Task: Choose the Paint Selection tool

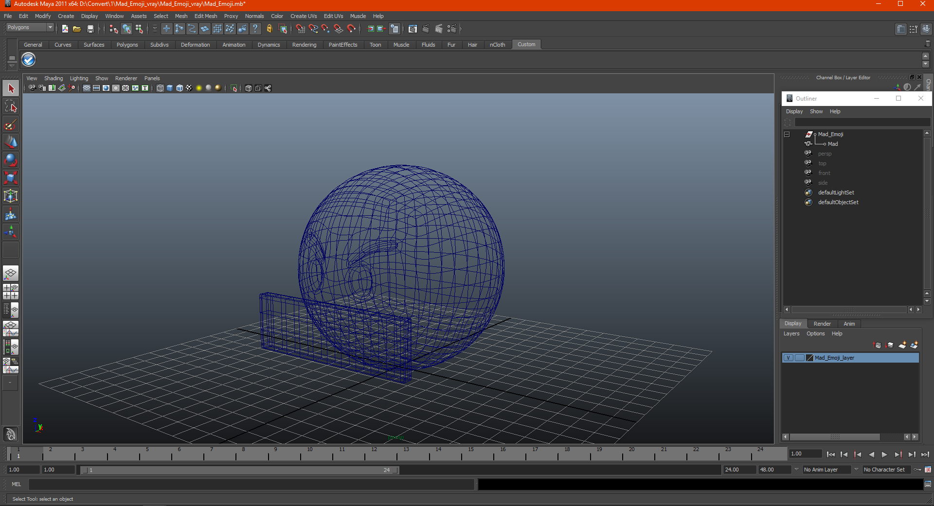Action: point(11,124)
